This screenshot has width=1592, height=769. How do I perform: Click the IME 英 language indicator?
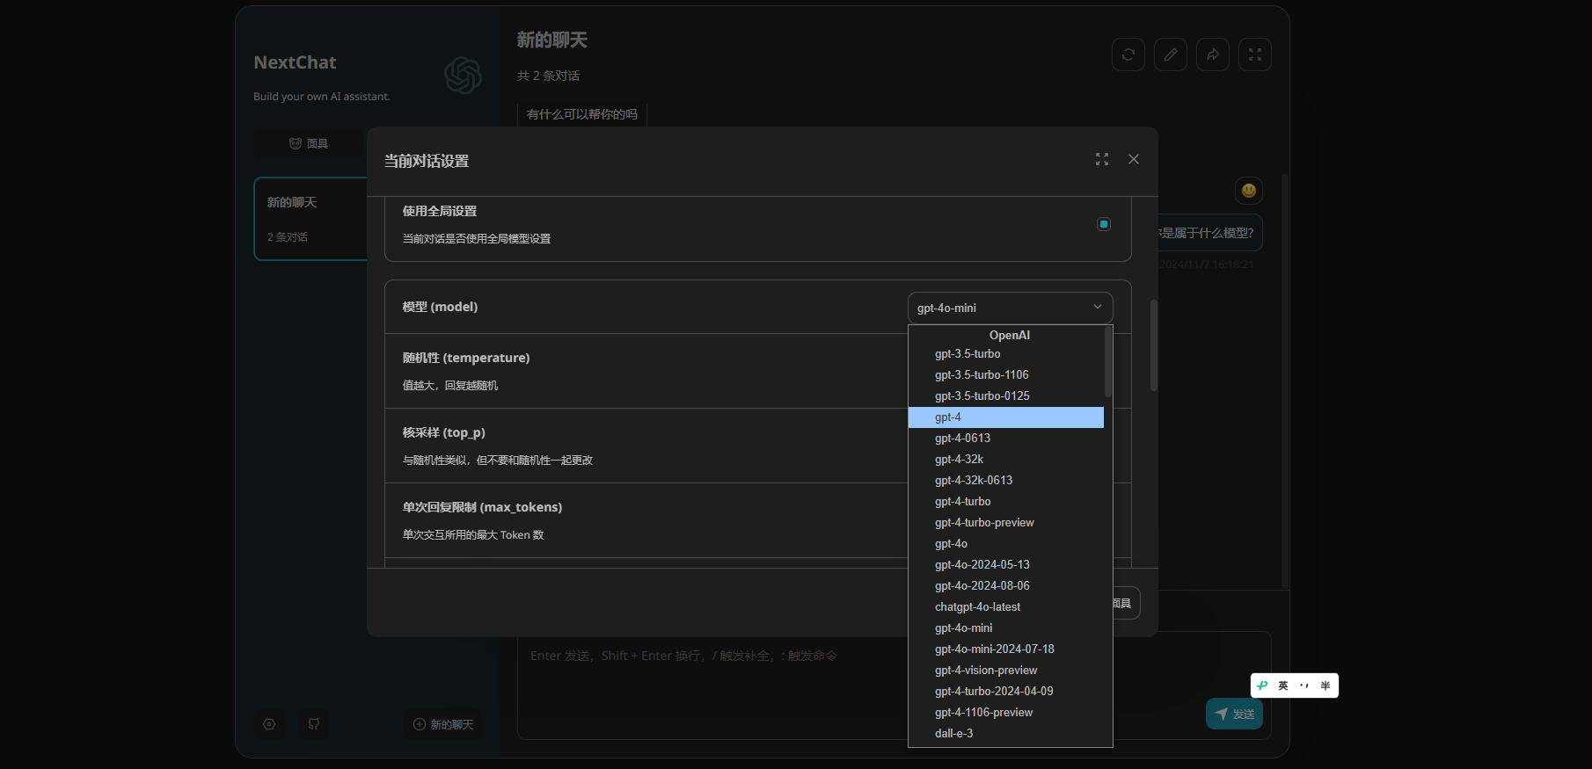tap(1283, 686)
